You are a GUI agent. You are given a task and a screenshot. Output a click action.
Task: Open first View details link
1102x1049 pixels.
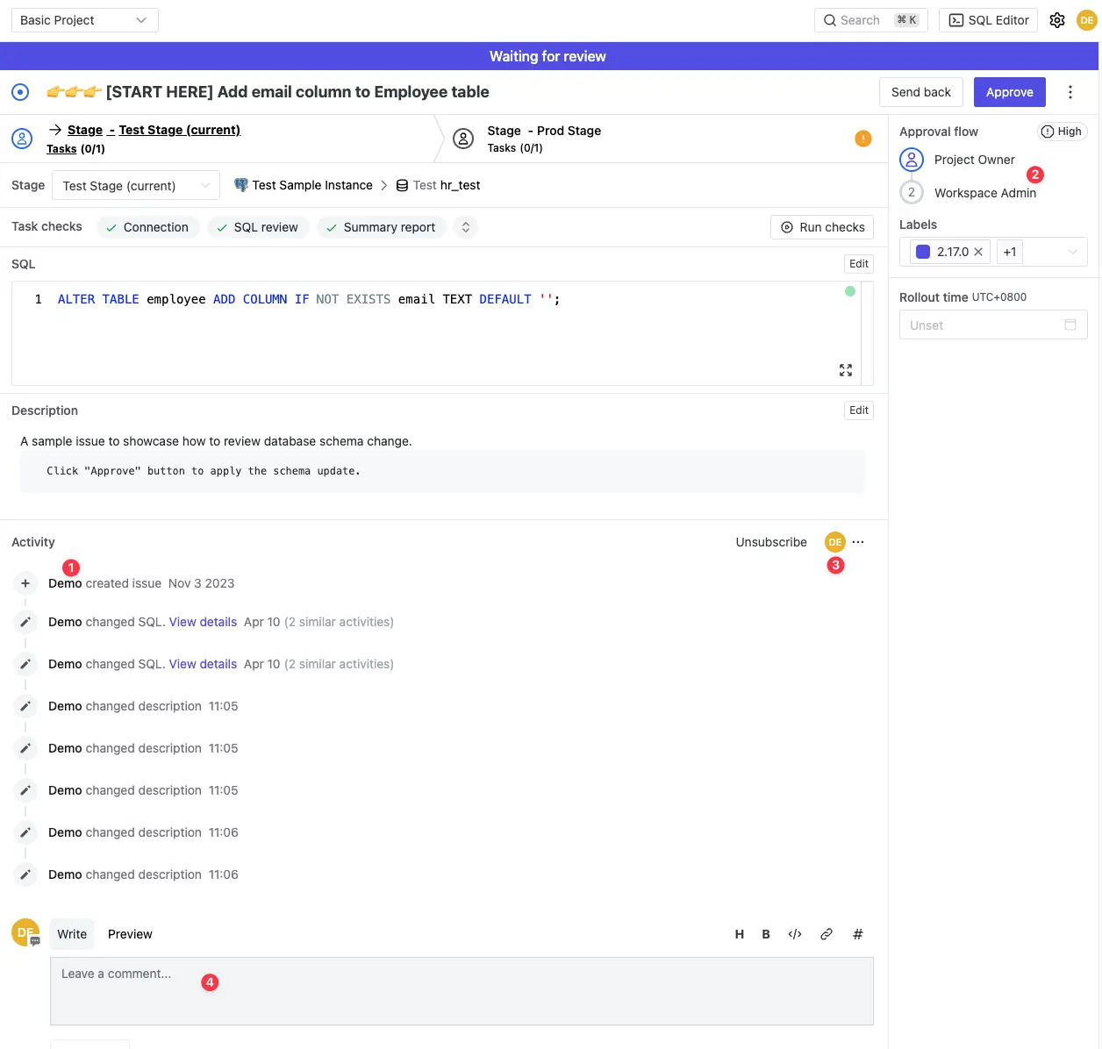point(203,622)
